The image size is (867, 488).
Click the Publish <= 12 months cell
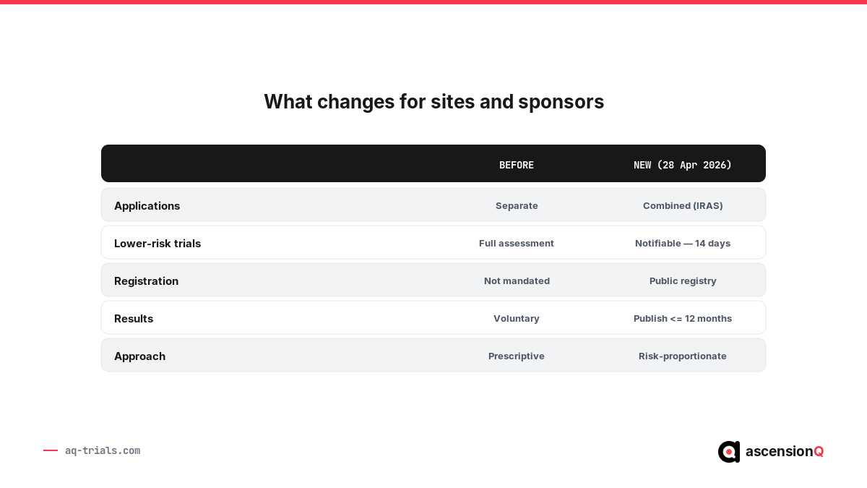tap(683, 319)
